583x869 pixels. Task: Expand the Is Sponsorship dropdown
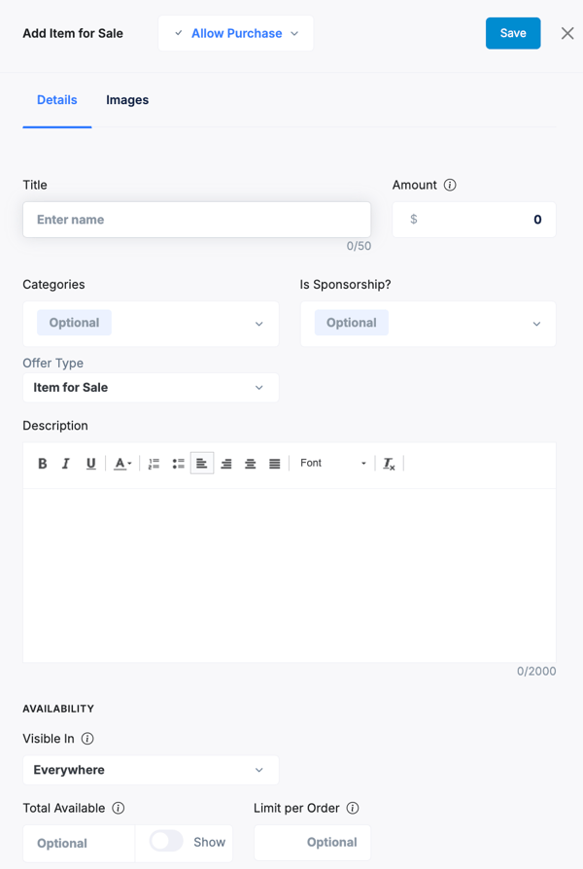(428, 324)
